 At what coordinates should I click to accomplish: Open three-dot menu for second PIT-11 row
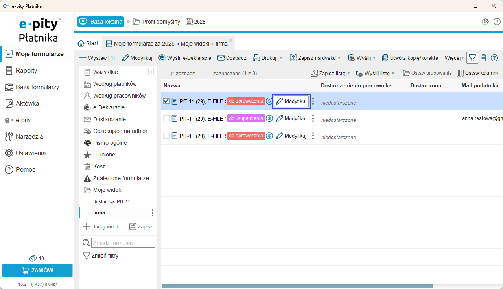pos(313,118)
